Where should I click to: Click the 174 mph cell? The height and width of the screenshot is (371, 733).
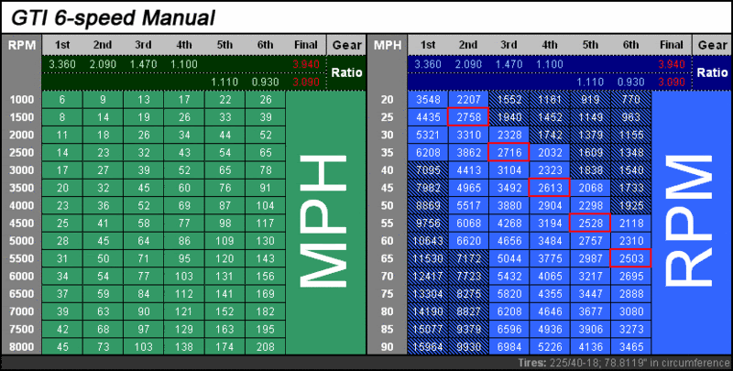pos(224,346)
